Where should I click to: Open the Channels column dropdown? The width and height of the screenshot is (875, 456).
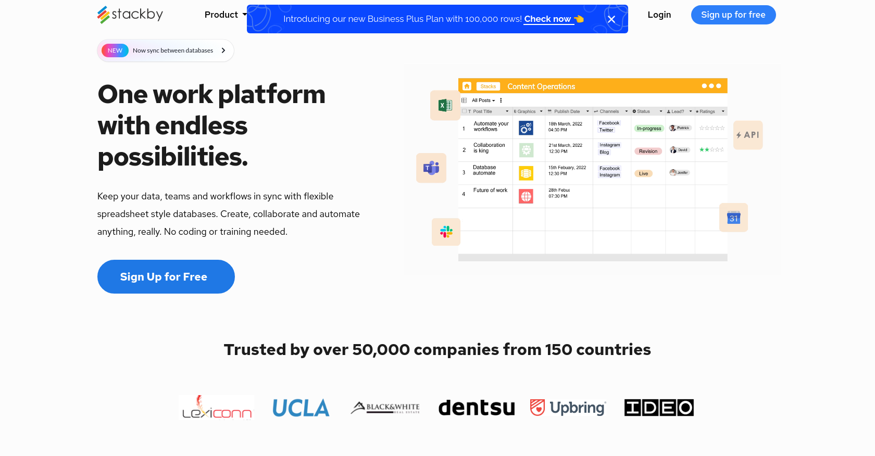[627, 111]
